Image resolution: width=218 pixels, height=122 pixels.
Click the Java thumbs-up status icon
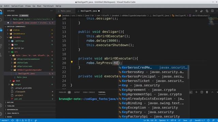click(x=191, y=120)
